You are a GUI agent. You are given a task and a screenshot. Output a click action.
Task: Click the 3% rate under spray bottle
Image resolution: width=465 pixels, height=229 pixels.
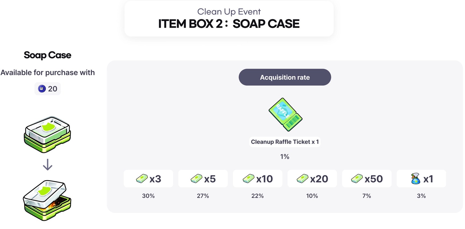421,196
